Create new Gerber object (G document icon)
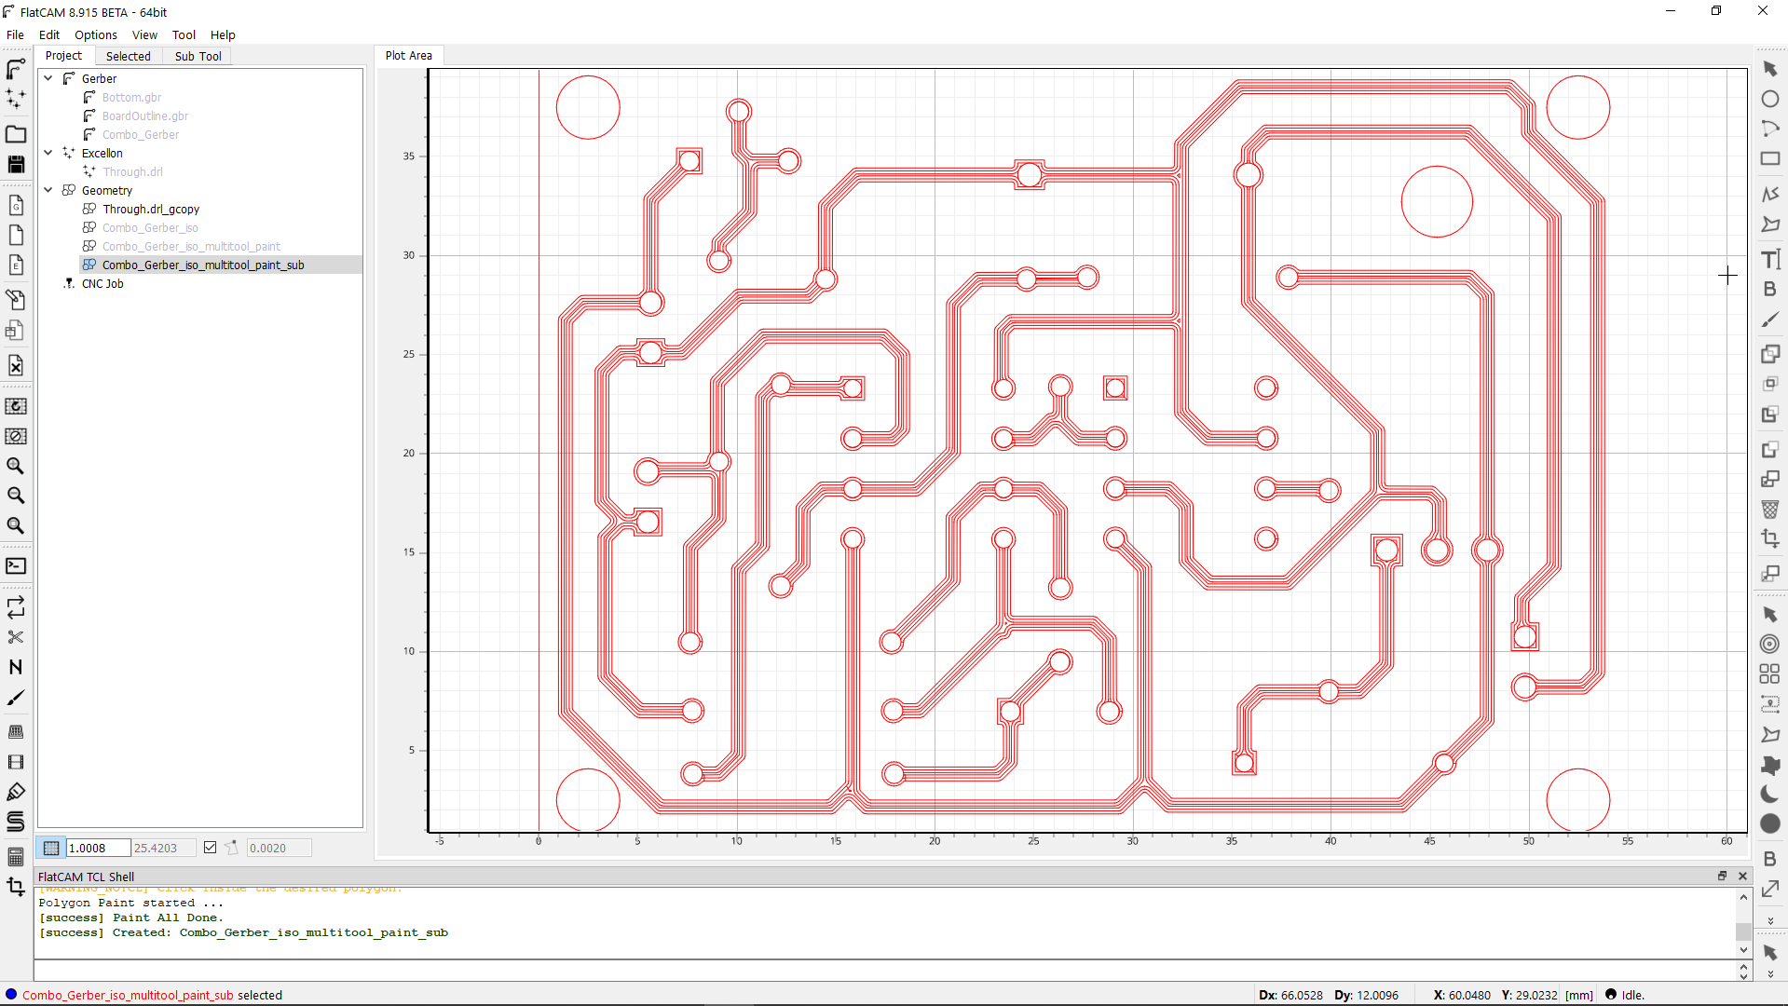 click(16, 205)
